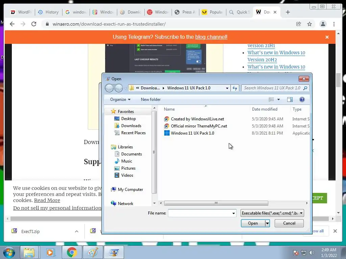Expand the view options dropdown arrow
This screenshot has height=259, width=346.
[x=278, y=99]
